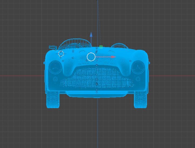Click the front grille mesh

click(97, 77)
